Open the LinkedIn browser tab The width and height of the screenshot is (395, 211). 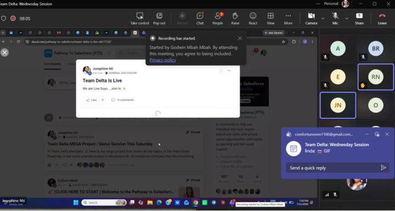12,33
